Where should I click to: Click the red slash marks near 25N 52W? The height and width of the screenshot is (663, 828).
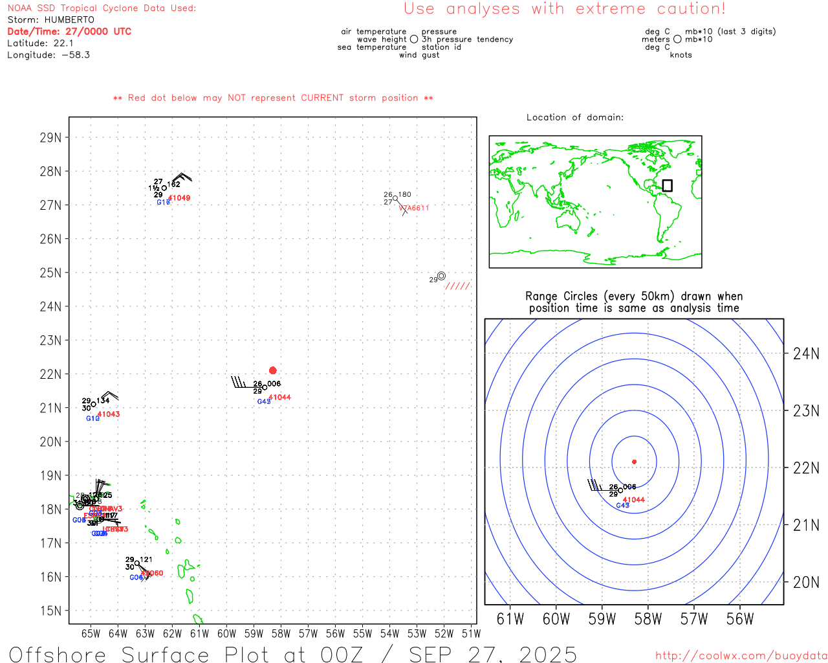[x=458, y=286]
